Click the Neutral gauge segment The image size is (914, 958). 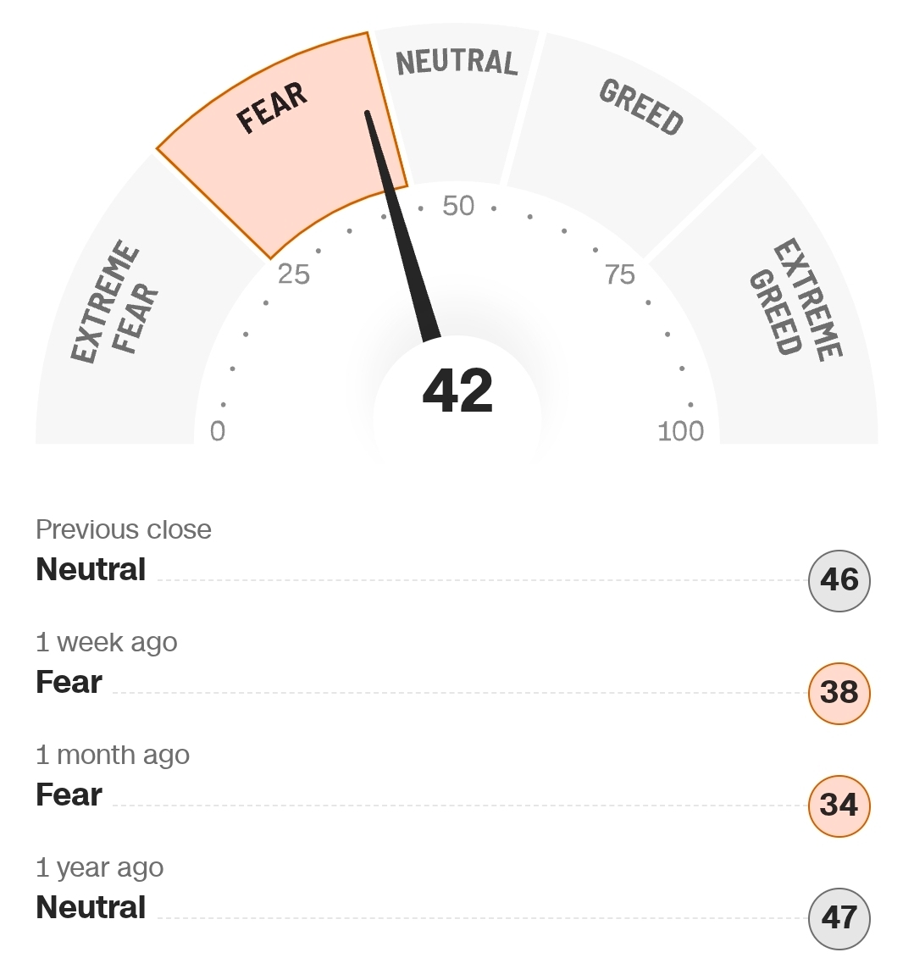pyautogui.click(x=457, y=93)
